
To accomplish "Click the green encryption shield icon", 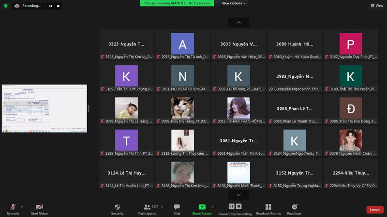I will click(x=6, y=6).
